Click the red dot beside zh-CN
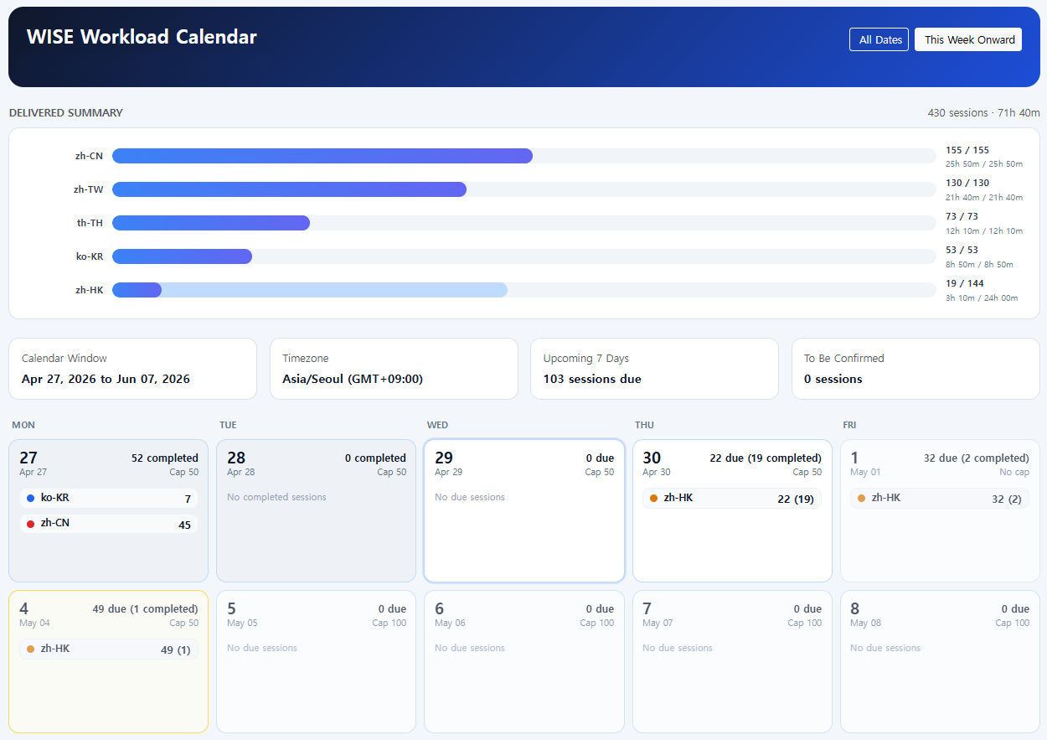1047x740 pixels. 31,524
